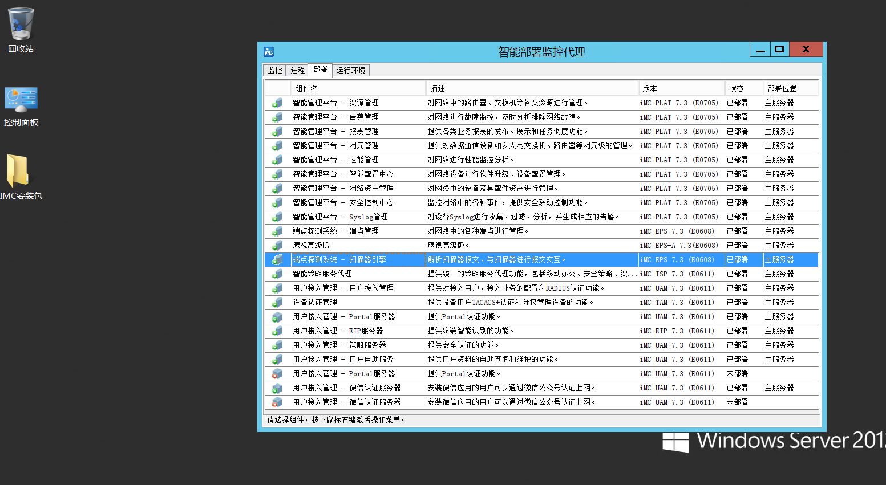Click the icon of highlighted 扫描器引擎 row
Screen dimensions: 886x485
pyautogui.click(x=277, y=260)
